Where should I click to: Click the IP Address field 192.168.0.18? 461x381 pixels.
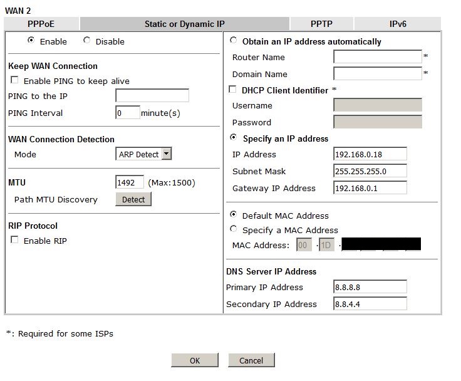(x=370, y=154)
